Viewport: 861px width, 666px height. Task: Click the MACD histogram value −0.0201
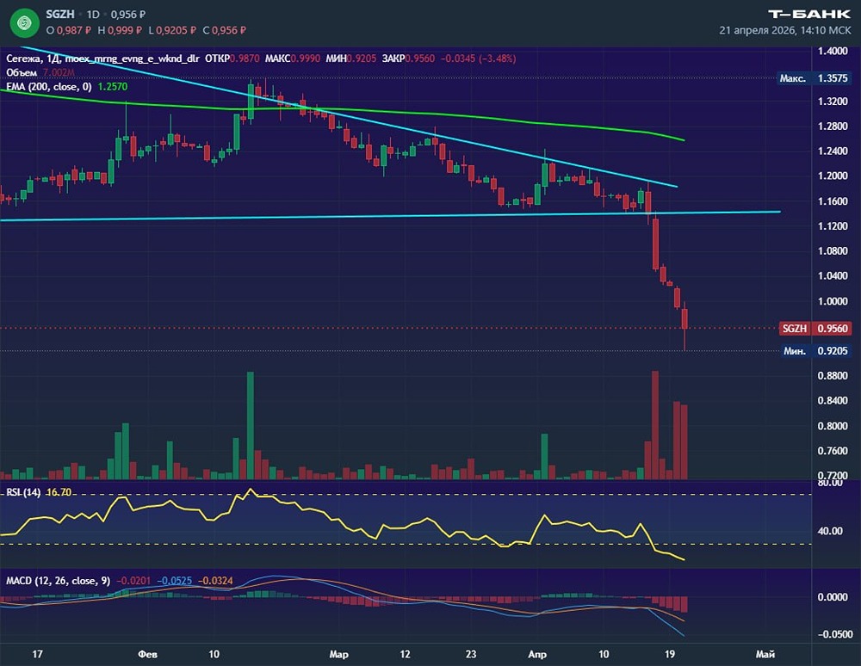(133, 581)
